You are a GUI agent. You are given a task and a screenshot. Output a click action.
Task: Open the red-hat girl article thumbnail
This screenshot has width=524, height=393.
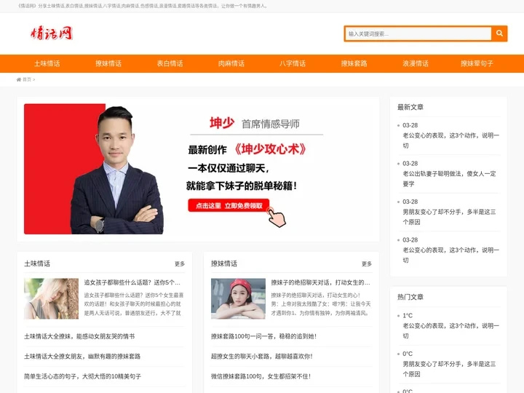pyautogui.click(x=238, y=299)
